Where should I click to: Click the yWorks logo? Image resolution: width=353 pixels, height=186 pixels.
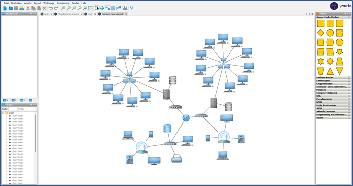340,6
